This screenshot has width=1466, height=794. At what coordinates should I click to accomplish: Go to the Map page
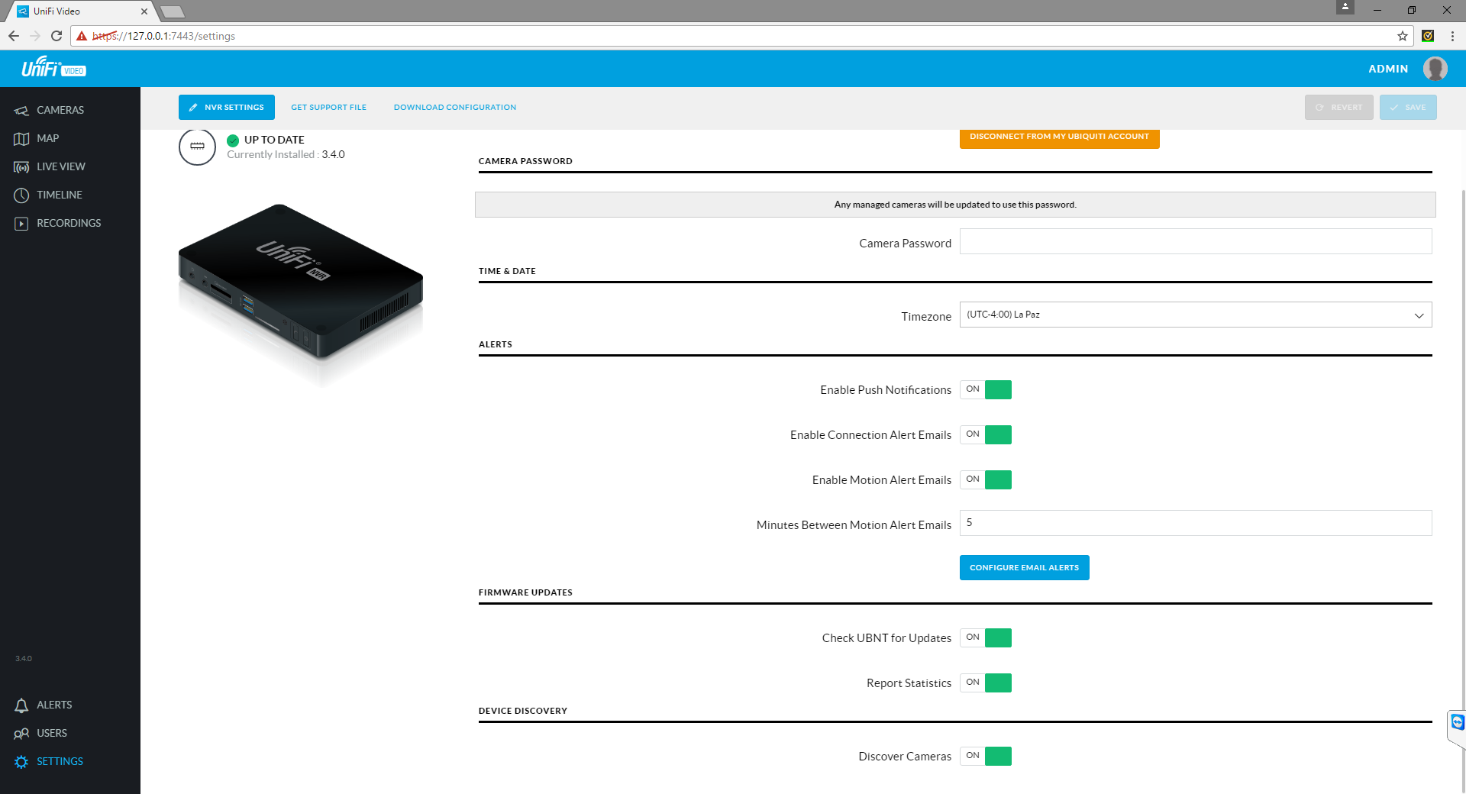coord(48,138)
